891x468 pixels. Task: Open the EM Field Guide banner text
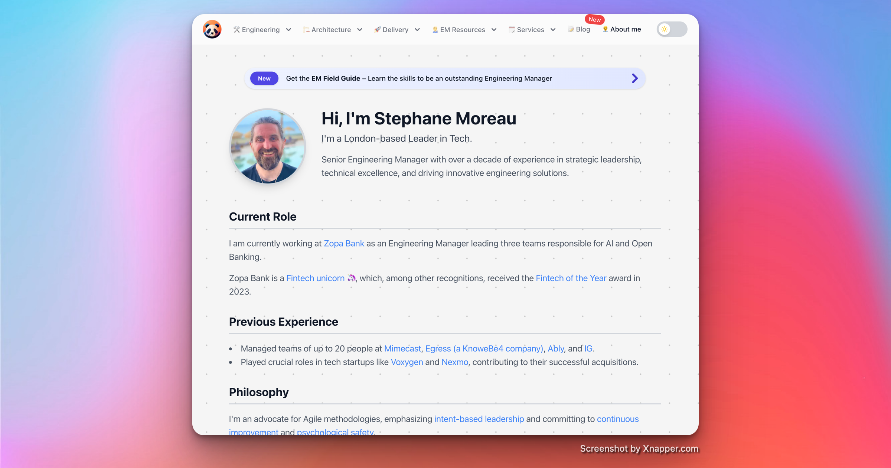tap(419, 78)
